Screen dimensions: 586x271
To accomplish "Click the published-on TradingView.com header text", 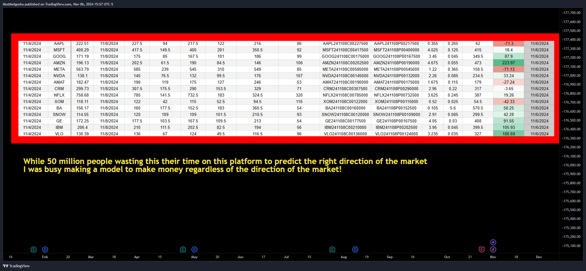I will tap(58, 4).
